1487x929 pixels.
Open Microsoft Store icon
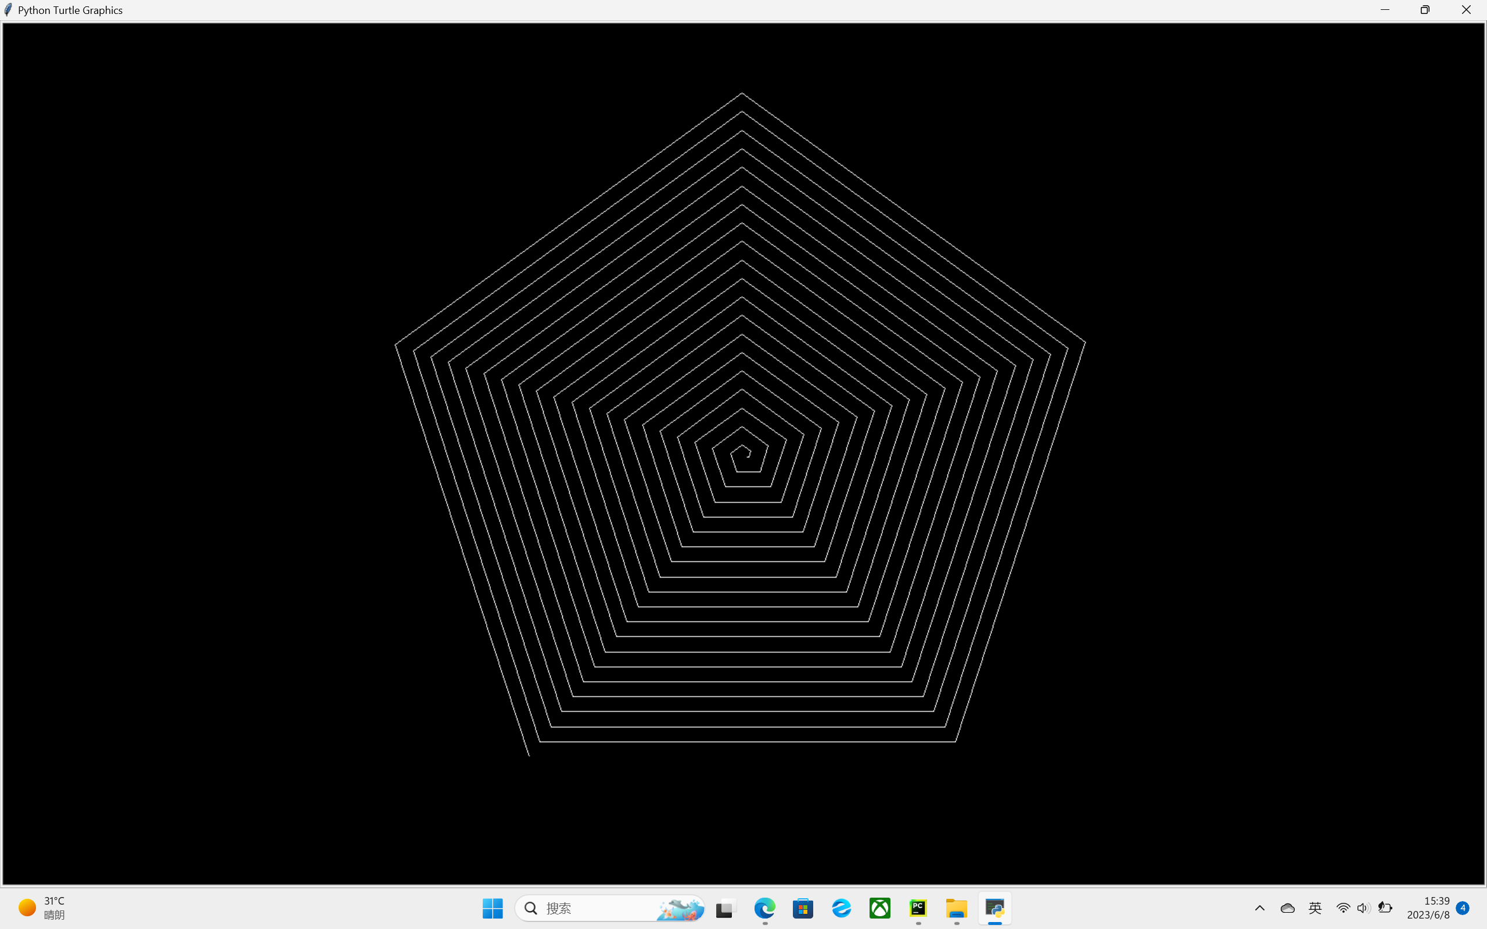803,908
